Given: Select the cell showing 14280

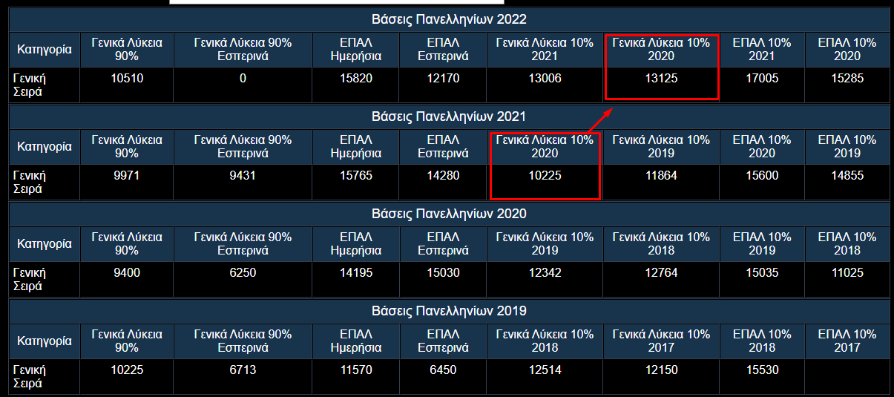Looking at the screenshot, I should 442,176.
